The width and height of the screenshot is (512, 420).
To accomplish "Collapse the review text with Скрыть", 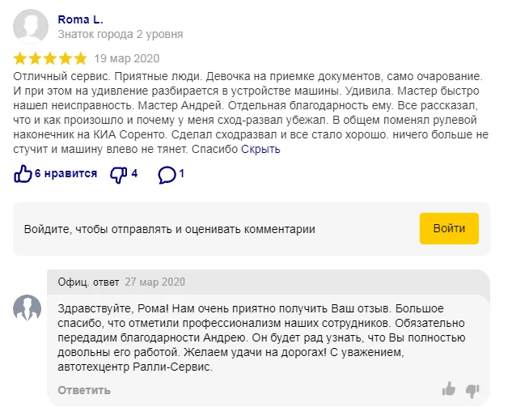I will click(x=260, y=150).
